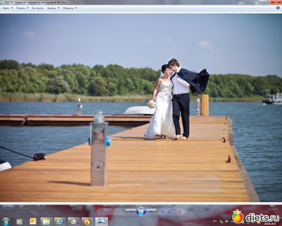Launch Windows Media Player from taskbar
The image size is (282, 226).
pos(19,222)
